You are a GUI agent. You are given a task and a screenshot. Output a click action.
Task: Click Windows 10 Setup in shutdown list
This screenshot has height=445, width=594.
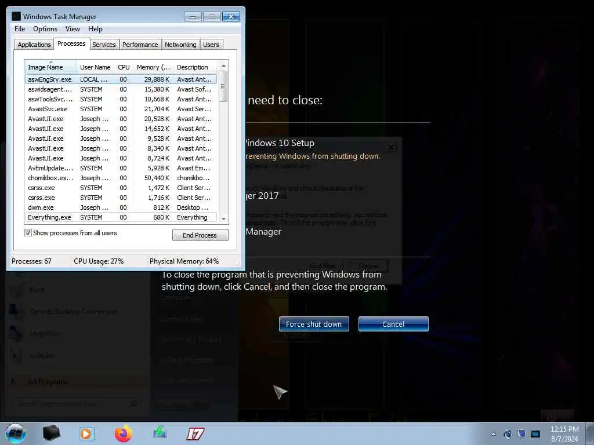(x=280, y=143)
